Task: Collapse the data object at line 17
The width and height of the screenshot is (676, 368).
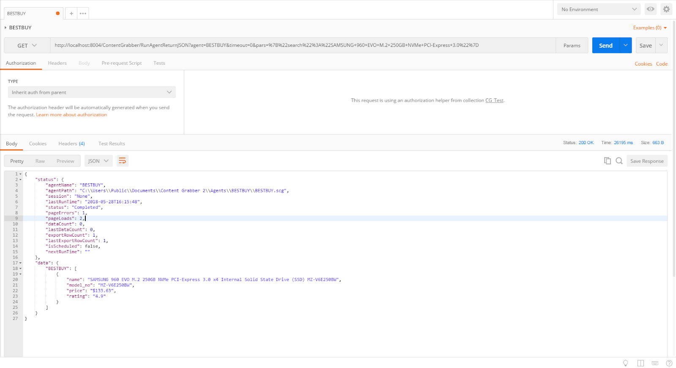Action: pos(20,263)
